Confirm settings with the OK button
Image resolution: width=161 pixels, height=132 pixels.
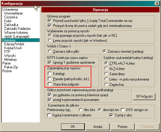point(73,127)
